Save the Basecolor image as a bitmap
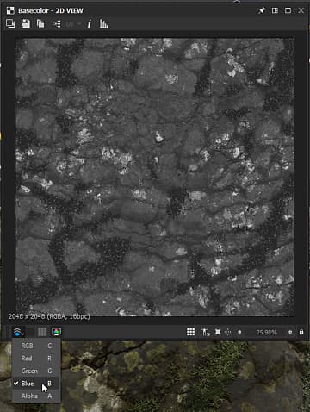 click(26, 23)
